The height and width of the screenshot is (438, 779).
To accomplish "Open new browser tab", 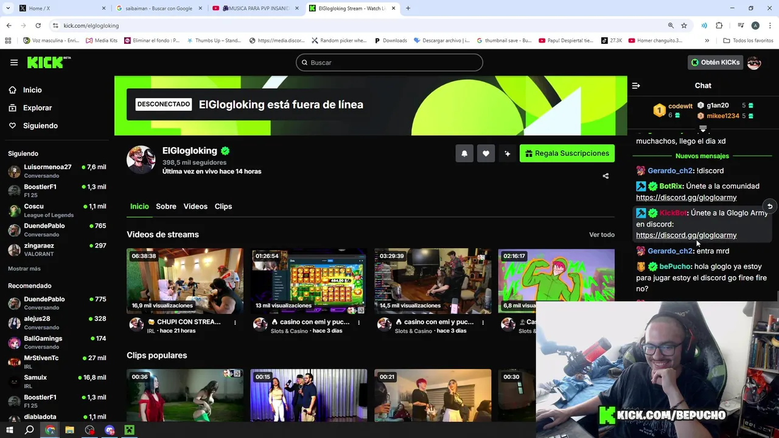I will 408,9.
